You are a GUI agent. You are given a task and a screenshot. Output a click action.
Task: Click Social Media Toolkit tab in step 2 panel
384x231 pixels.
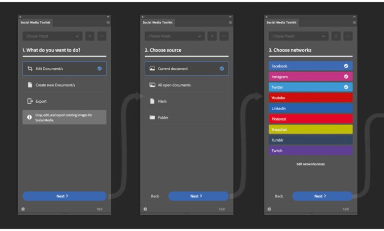click(x=158, y=22)
